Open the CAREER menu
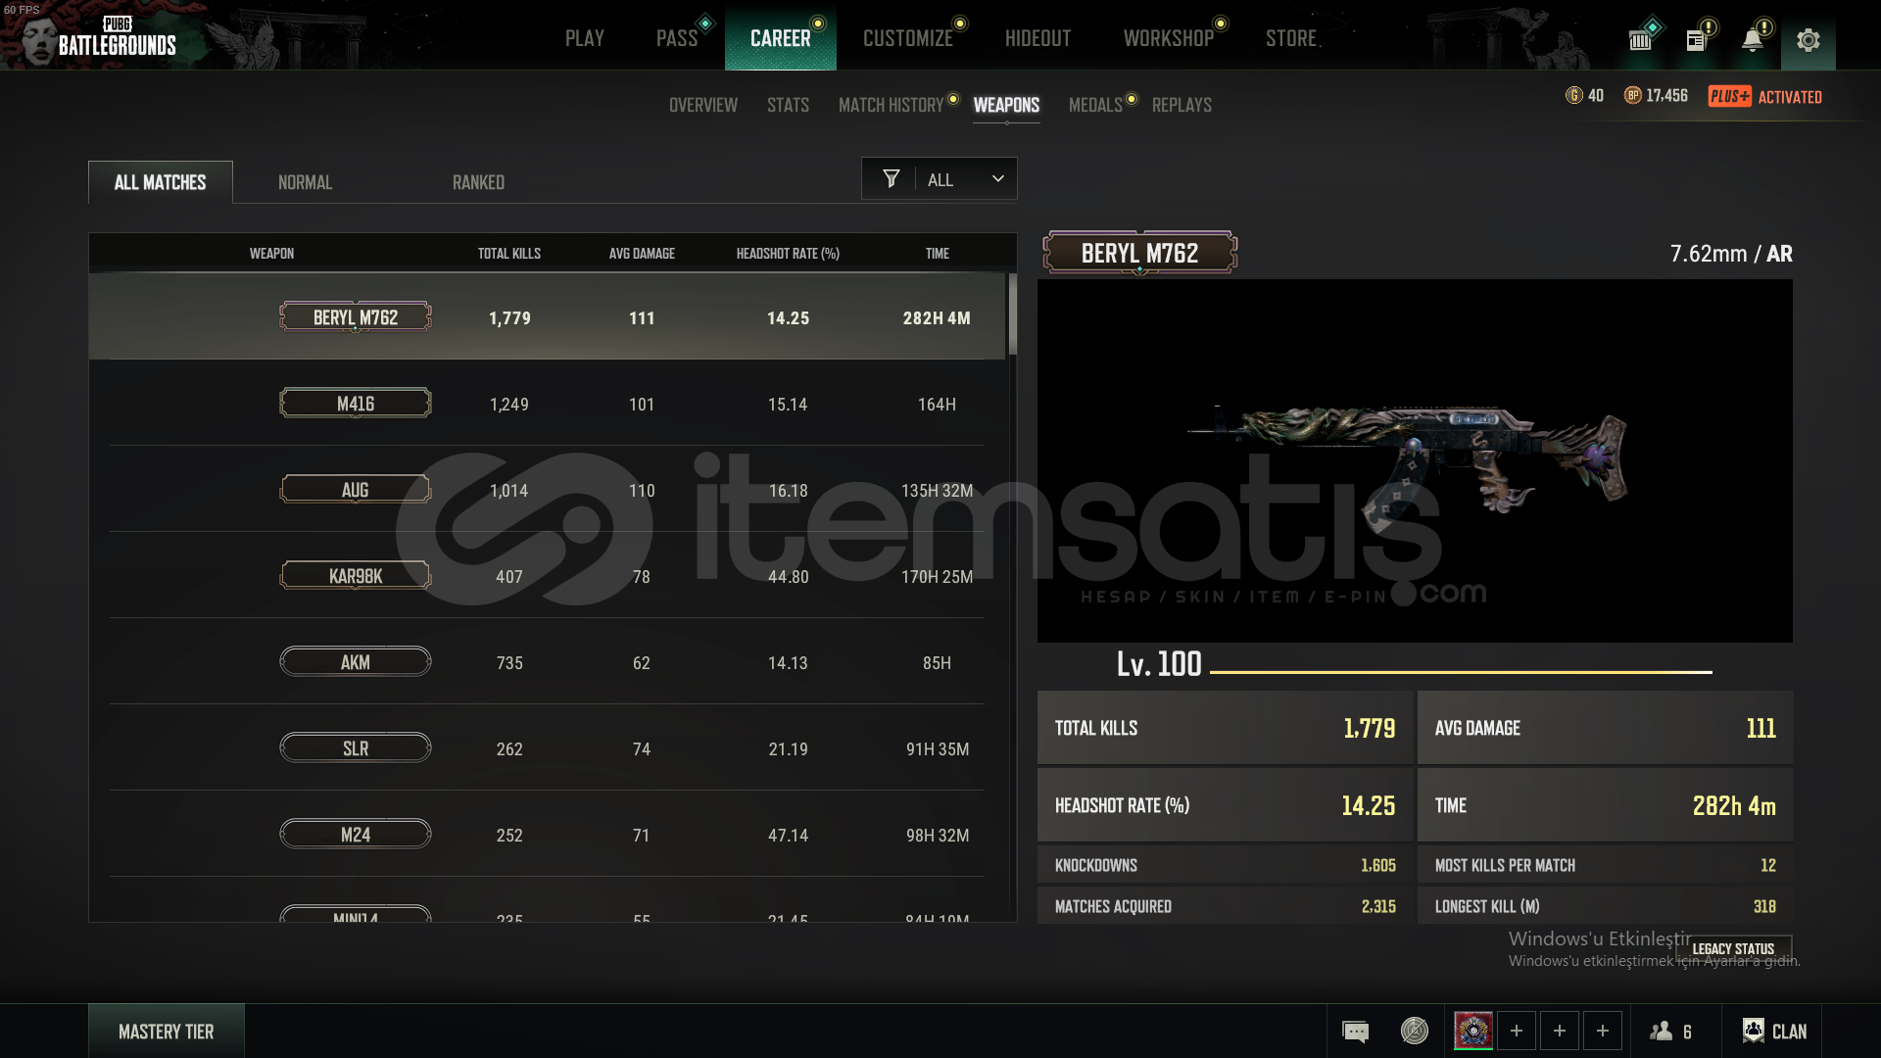Image resolution: width=1881 pixels, height=1058 pixels. pyautogui.click(x=781, y=38)
